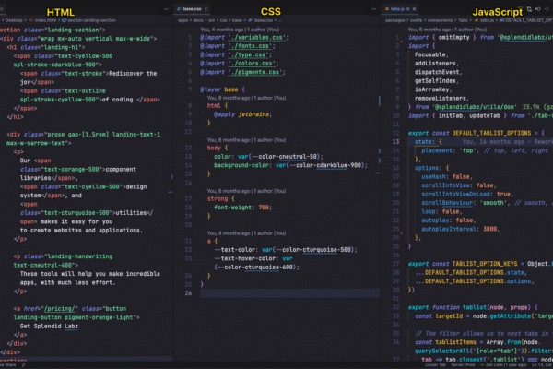Click 'export function tablist' declaration
This screenshot has height=369, width=553.
[447, 307]
